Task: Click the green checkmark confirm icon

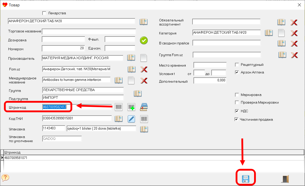Action: click(144, 40)
